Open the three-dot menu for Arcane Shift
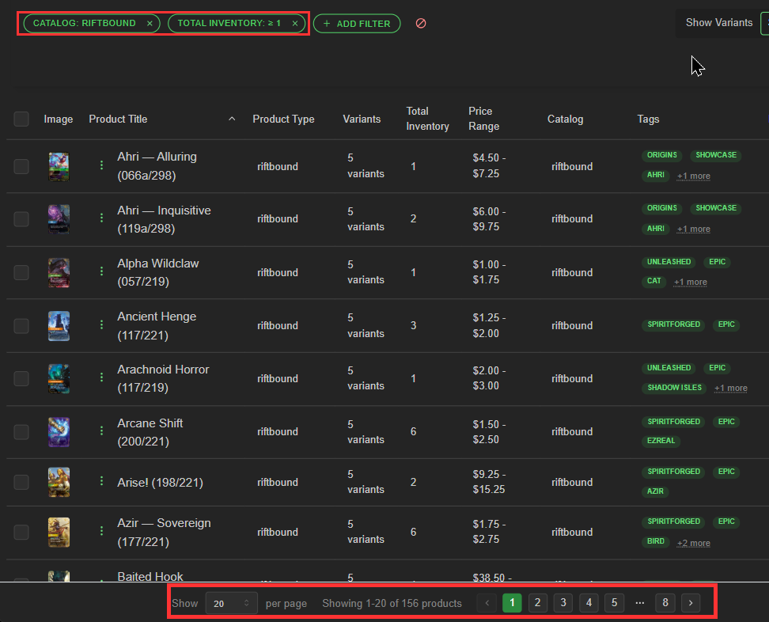Screen dimensions: 769x622 click(101, 430)
